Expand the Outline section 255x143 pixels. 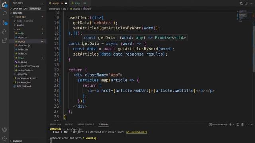pyautogui.click(x=27, y=141)
